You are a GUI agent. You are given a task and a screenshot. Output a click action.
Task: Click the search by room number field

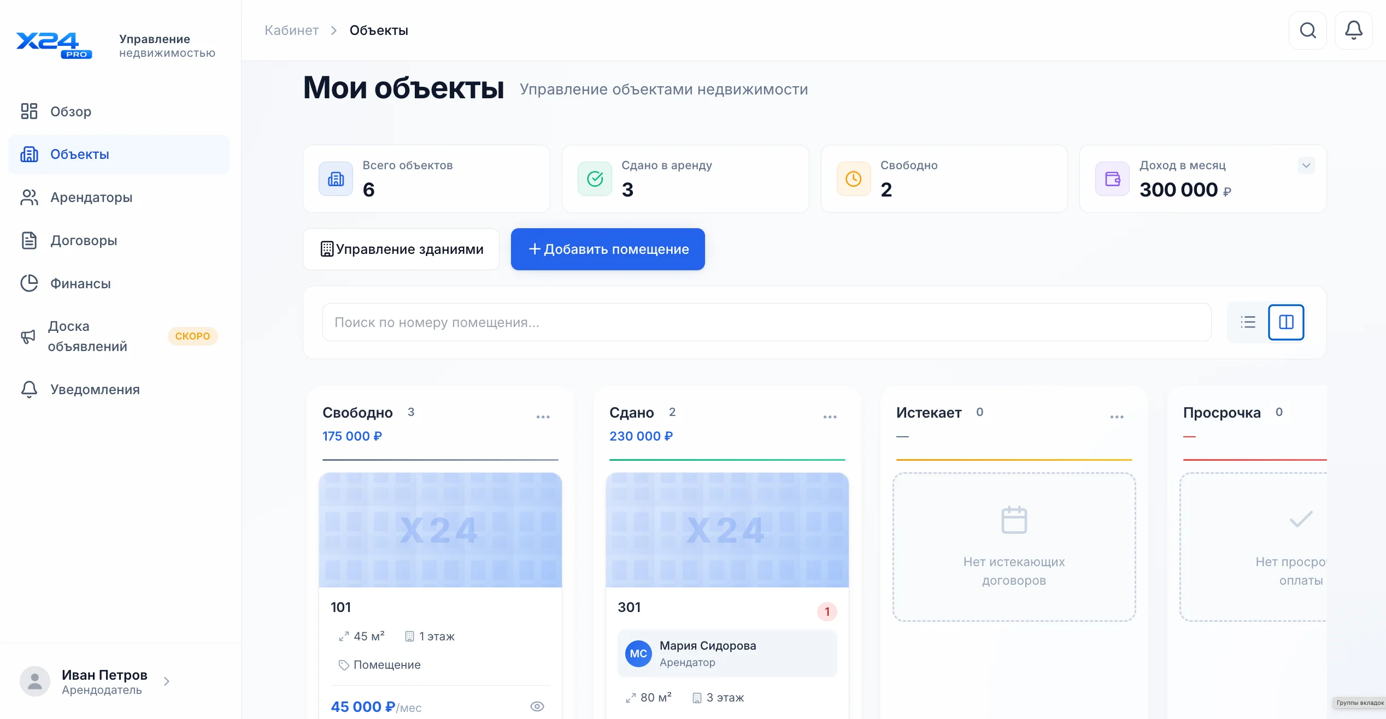click(x=766, y=323)
